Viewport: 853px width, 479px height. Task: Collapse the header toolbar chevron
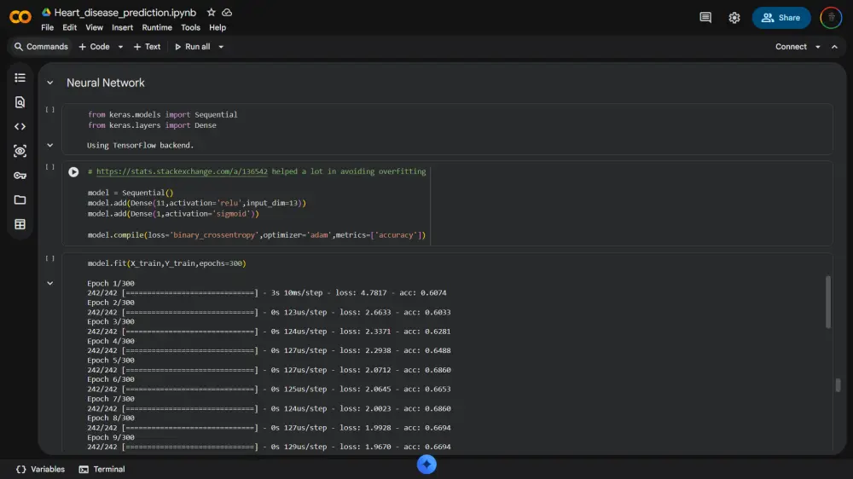point(834,47)
